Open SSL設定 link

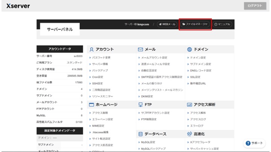point(195,77)
